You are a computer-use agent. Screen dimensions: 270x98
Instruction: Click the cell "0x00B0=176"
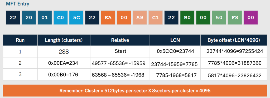tap(64, 74)
